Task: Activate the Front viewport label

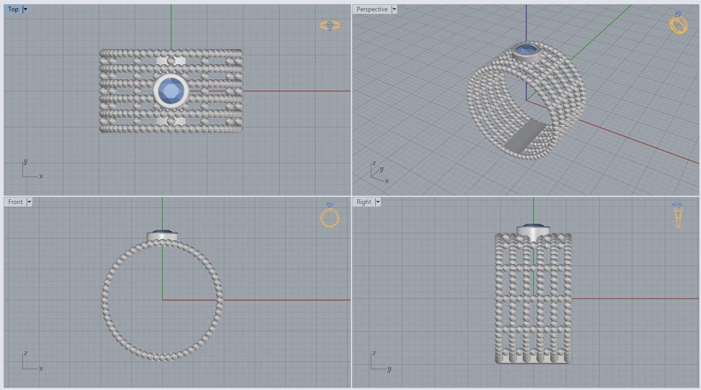Action: coord(15,202)
